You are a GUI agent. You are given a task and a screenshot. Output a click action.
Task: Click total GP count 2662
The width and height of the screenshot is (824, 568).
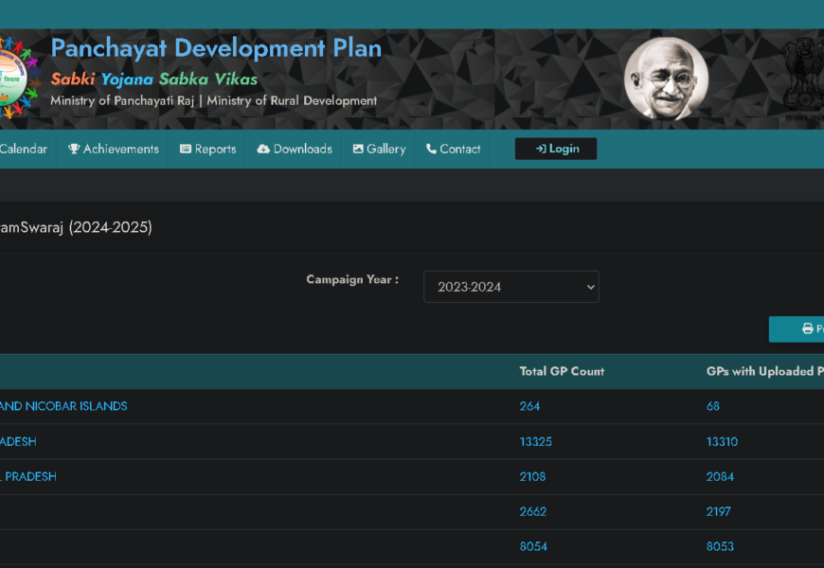pyautogui.click(x=533, y=511)
